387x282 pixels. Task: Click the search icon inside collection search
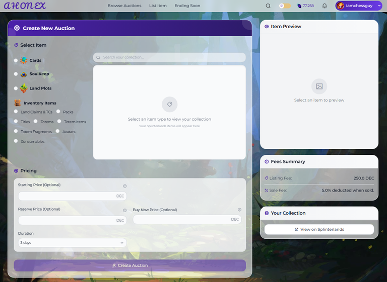tap(98, 57)
